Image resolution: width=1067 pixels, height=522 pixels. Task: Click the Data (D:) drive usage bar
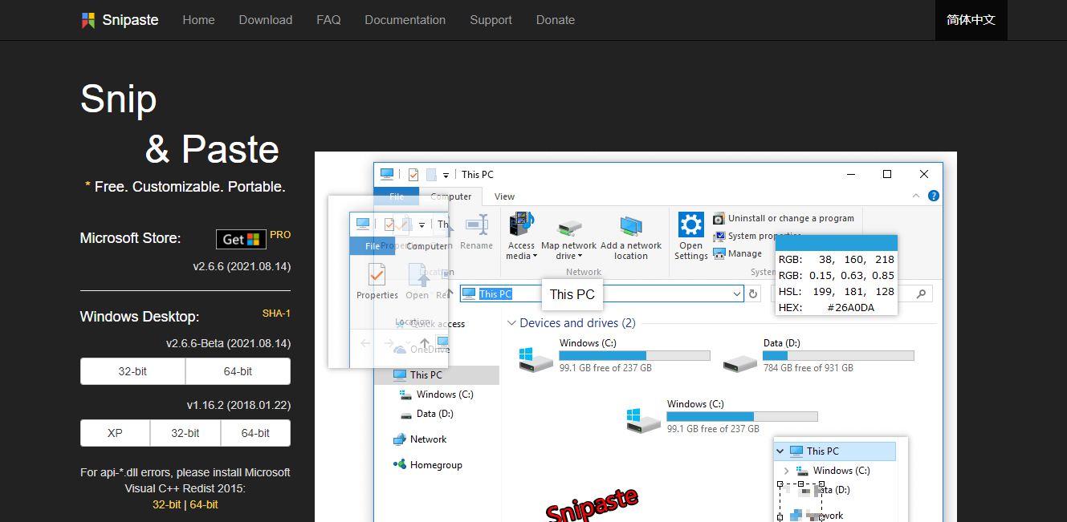[838, 355]
